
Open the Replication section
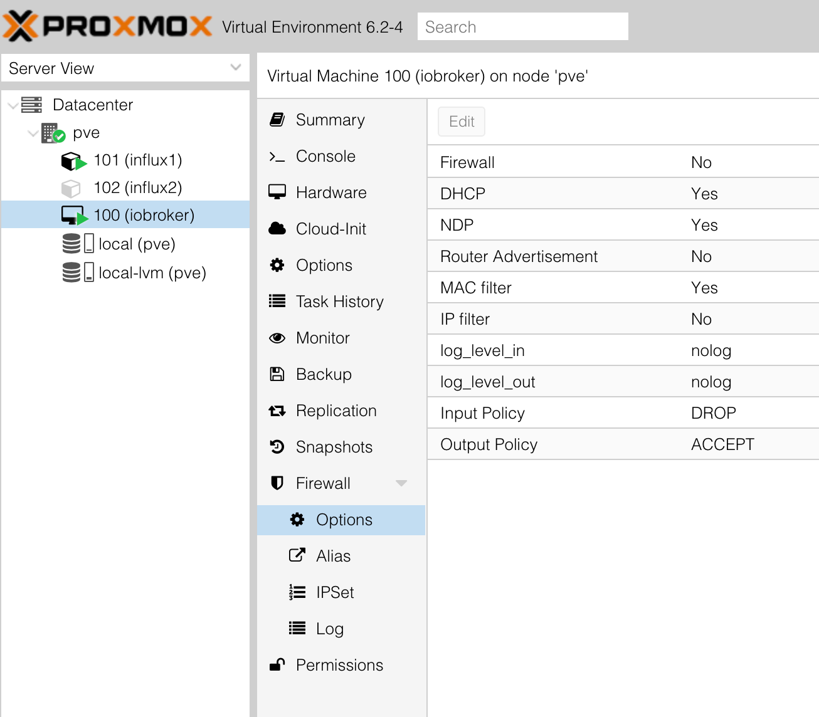[341, 411]
